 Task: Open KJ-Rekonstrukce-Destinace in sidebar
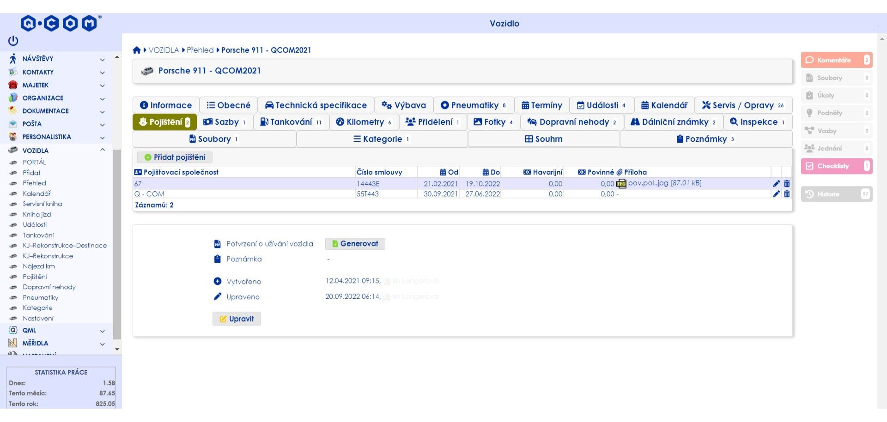pyautogui.click(x=65, y=246)
